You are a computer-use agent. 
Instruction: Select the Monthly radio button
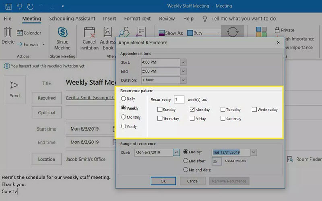(x=123, y=117)
